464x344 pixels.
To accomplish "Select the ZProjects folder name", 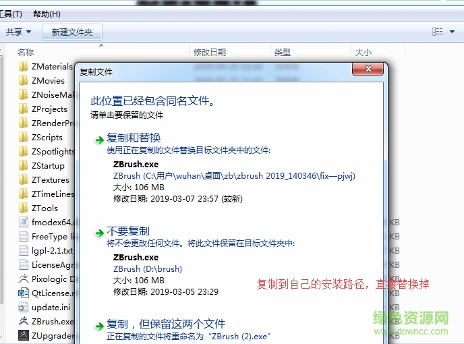I will [49, 109].
